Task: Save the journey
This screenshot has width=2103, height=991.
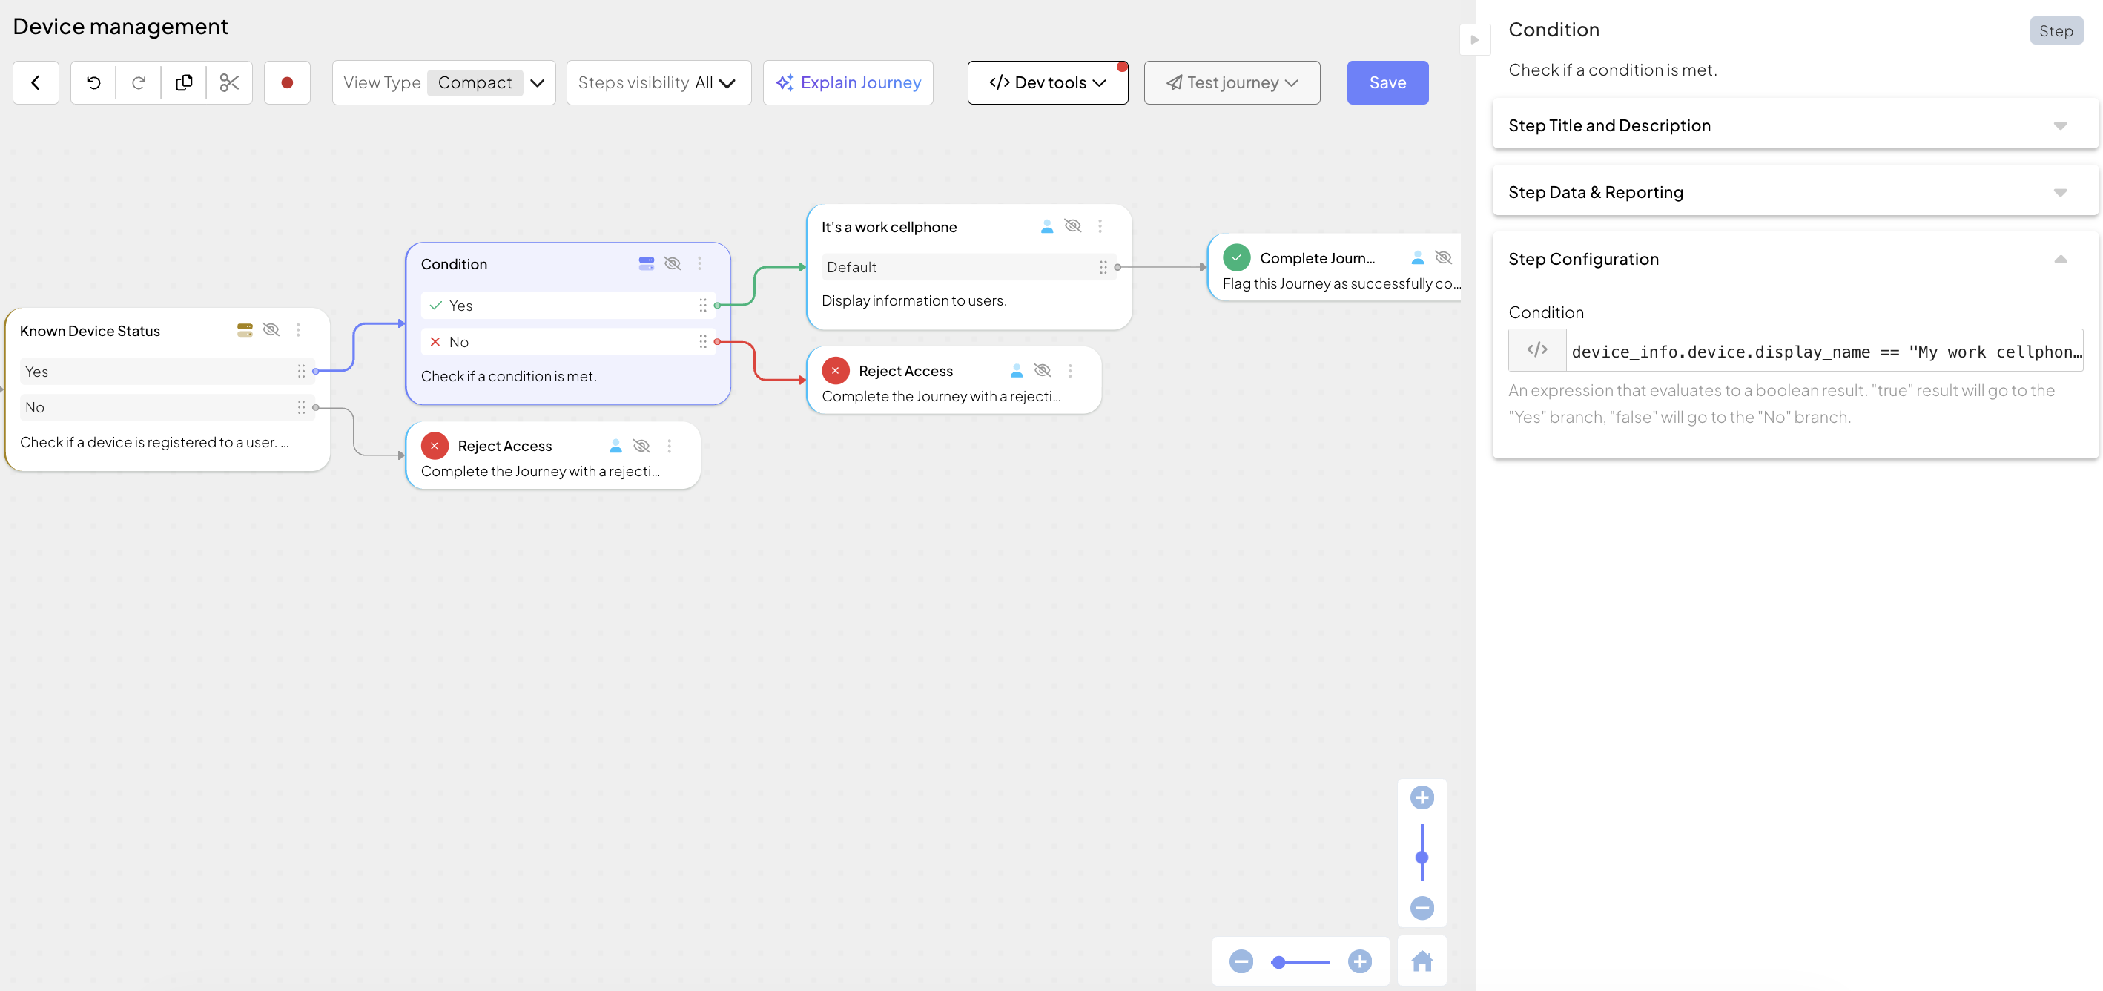Action: point(1387,82)
